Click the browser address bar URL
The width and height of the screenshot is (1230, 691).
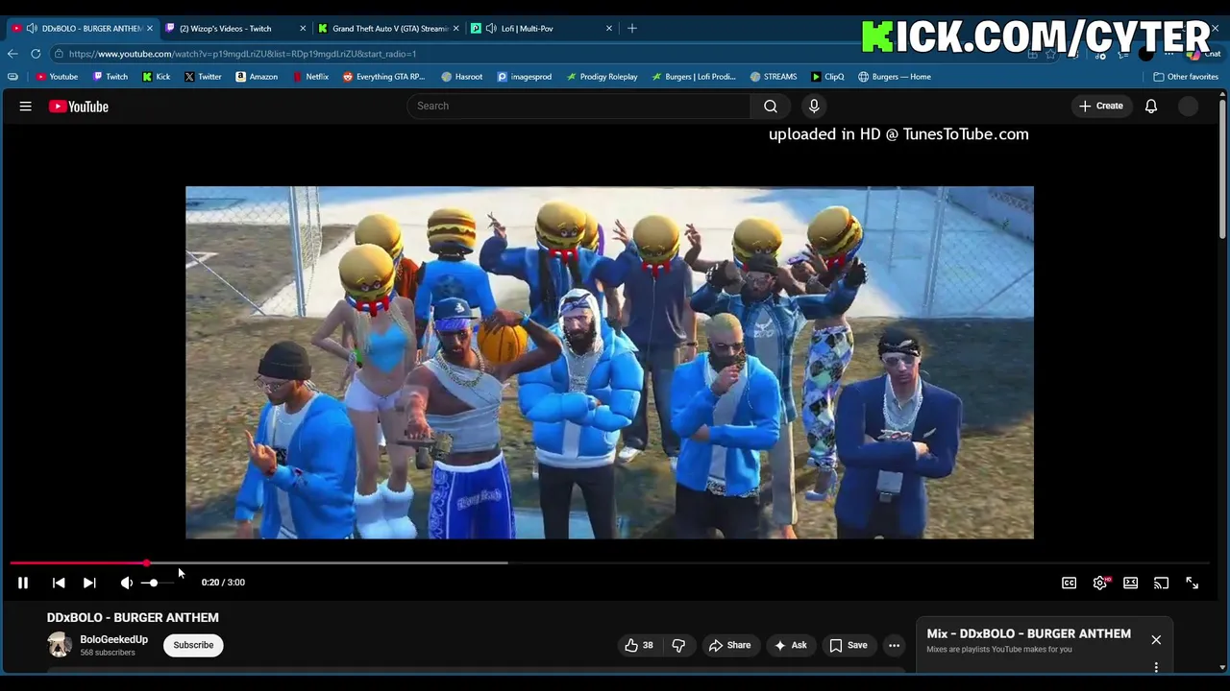coord(242,54)
